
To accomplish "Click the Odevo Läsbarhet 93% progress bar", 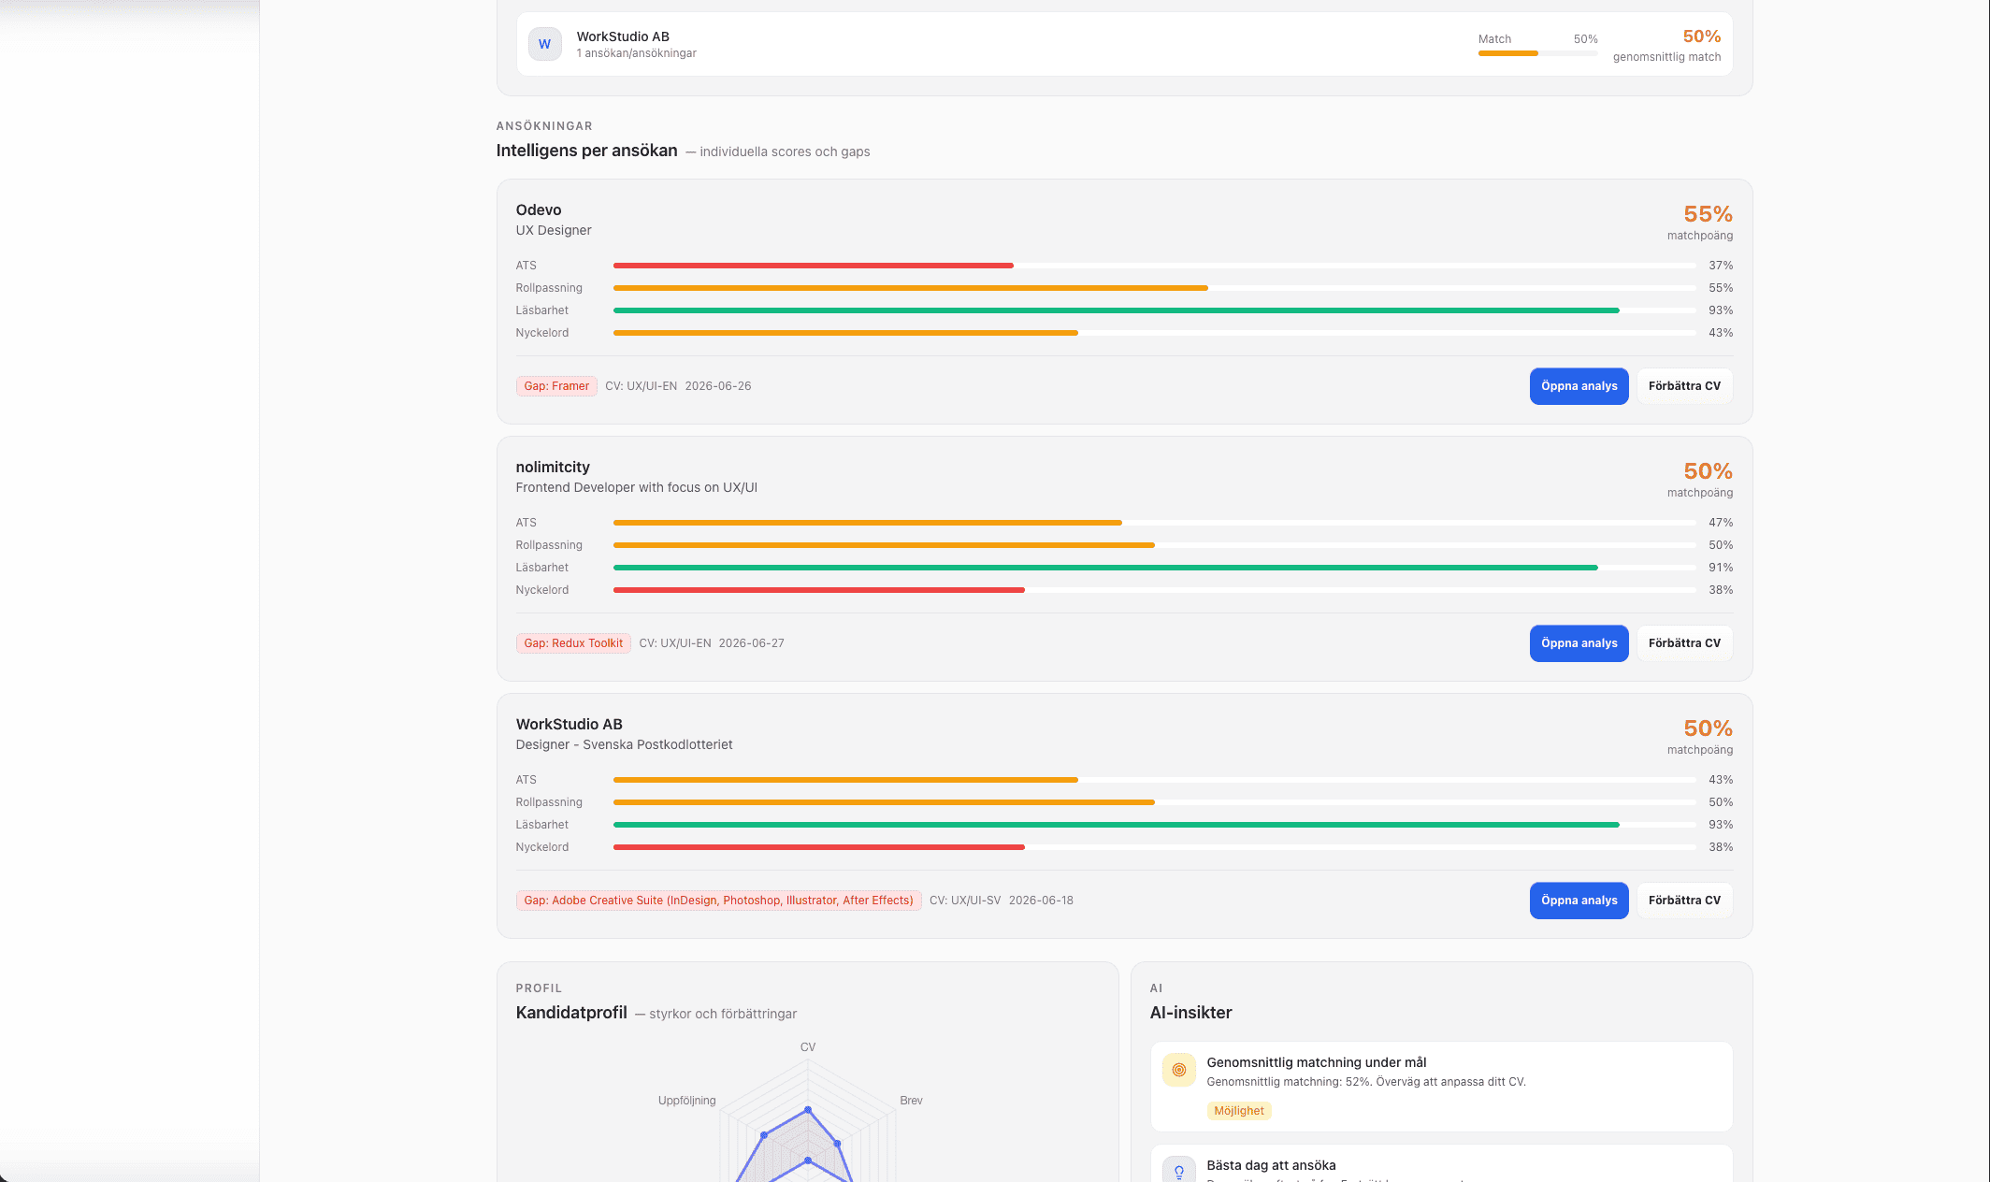I will pyautogui.click(x=1154, y=310).
